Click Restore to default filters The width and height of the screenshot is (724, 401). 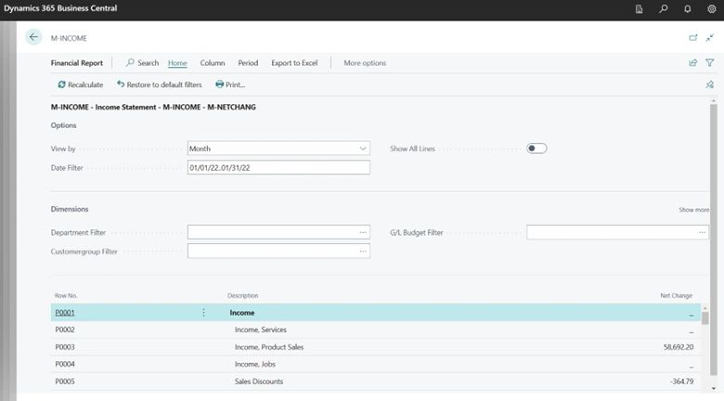160,84
